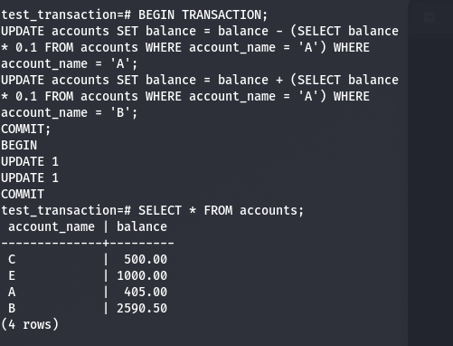Image resolution: width=453 pixels, height=346 pixels.
Task: Click the faint minus button at top right
Action: coord(429,17)
